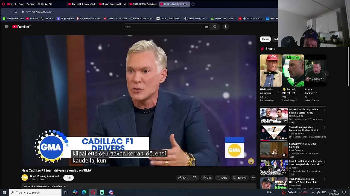Reload the page with refresh icon
The height and width of the screenshot is (196, 350).
pyautogui.click(x=16, y=12)
